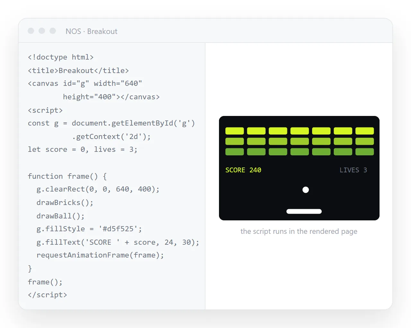Click the requestAnimationFrame(frame); line
Image resolution: width=411 pixels, height=328 pixels.
coord(100,255)
